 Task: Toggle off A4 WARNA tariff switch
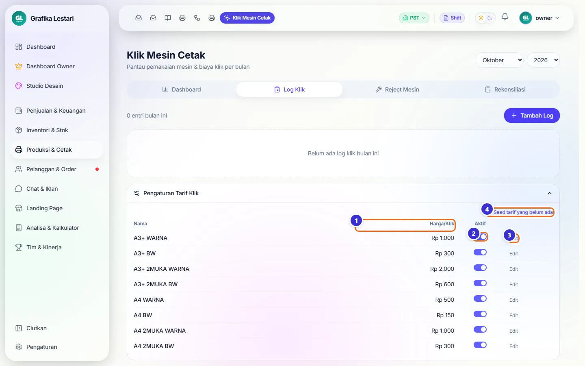(x=480, y=298)
